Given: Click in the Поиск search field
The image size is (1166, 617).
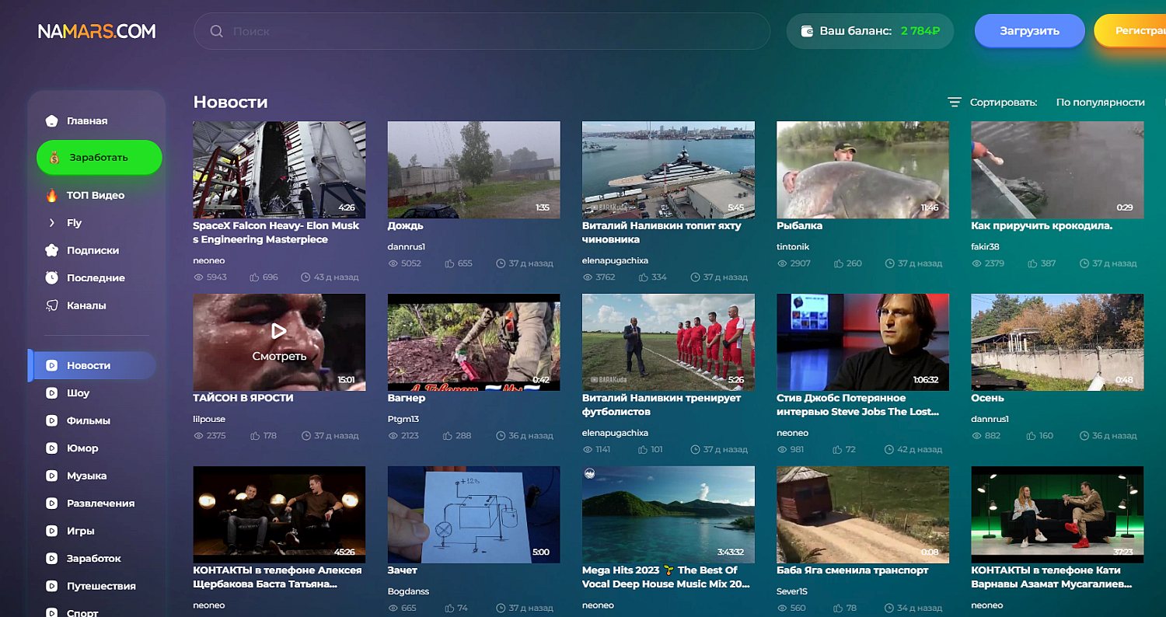Looking at the screenshot, I should 490,32.
